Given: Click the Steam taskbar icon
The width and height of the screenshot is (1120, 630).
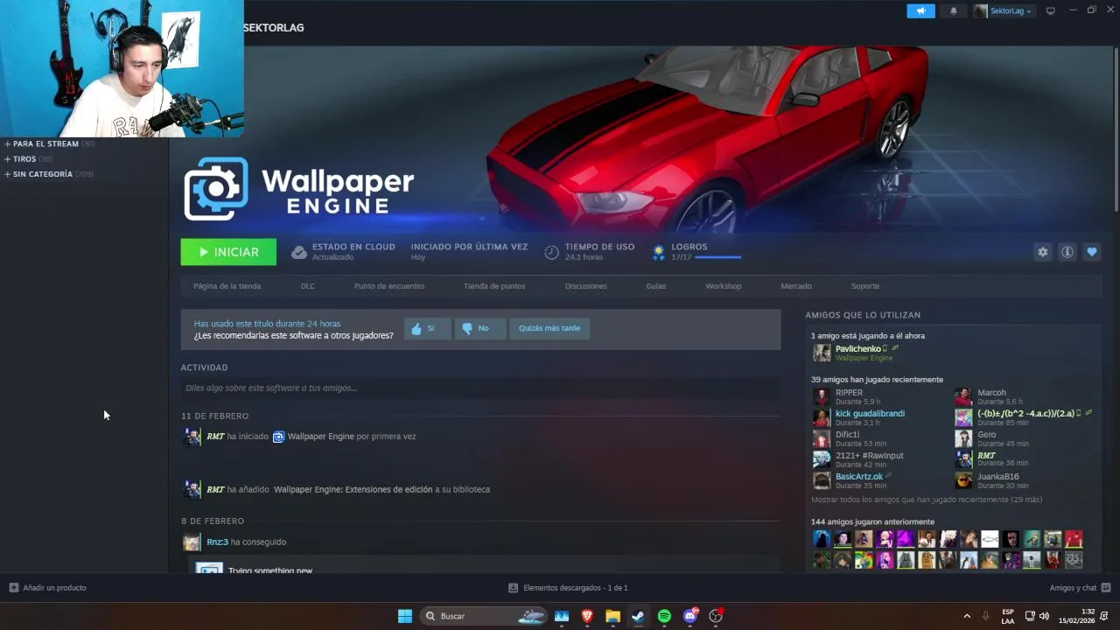Looking at the screenshot, I should pos(638,616).
